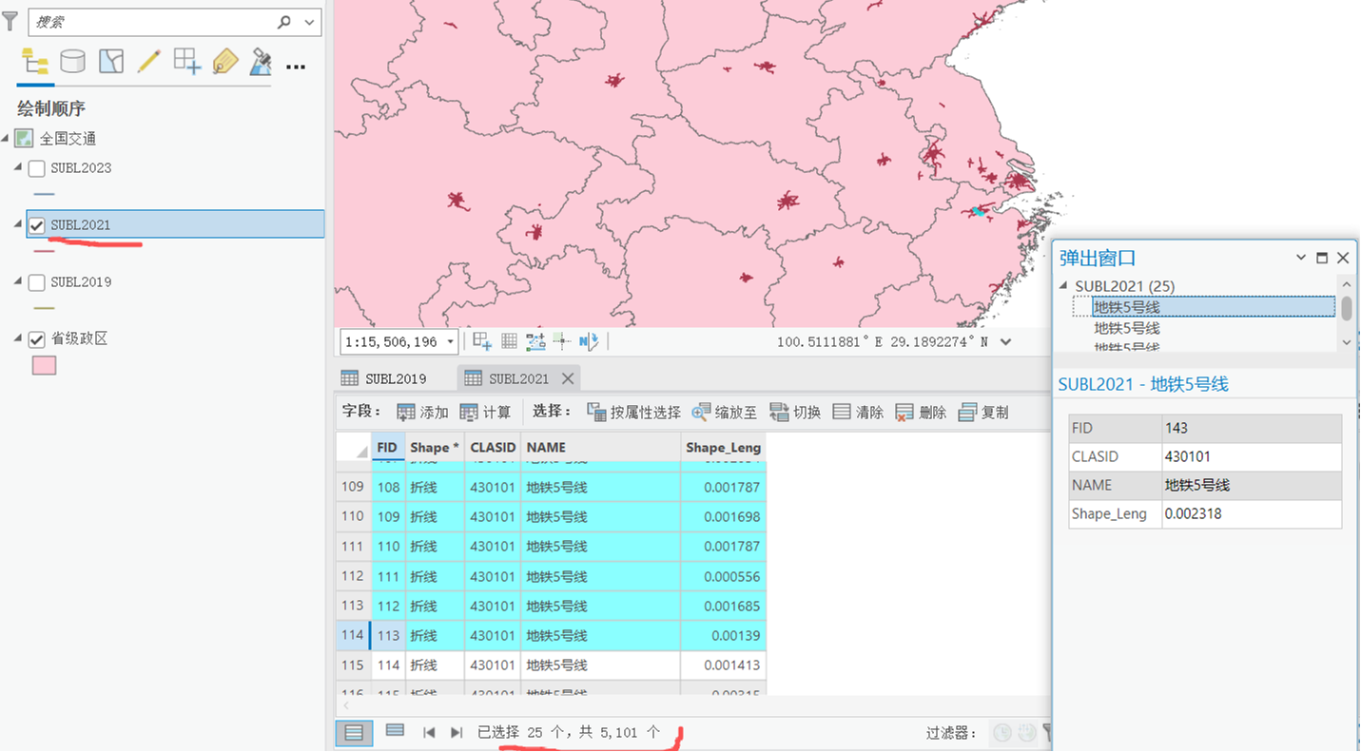
Task: Click the 清除 selection button
Action: [858, 412]
